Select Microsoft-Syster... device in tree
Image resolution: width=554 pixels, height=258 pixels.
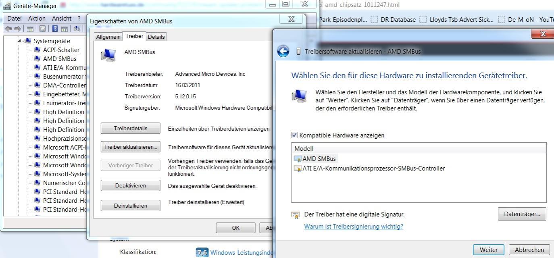coord(65,174)
